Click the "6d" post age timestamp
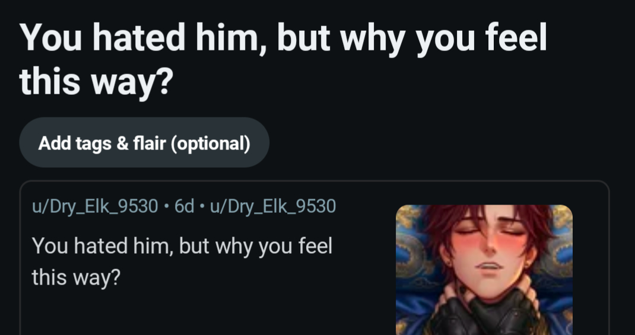635x335 pixels. 185,206
